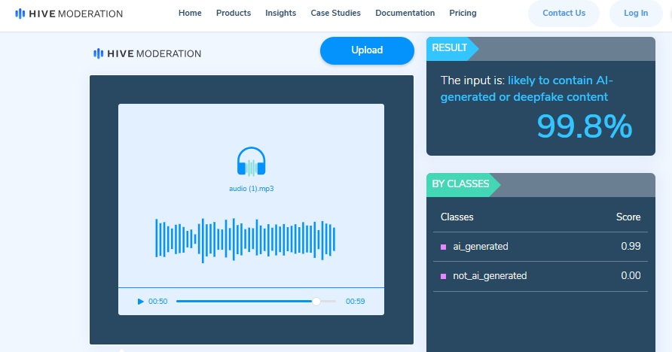Click the 0.99 score value
672x352 pixels.
point(631,247)
